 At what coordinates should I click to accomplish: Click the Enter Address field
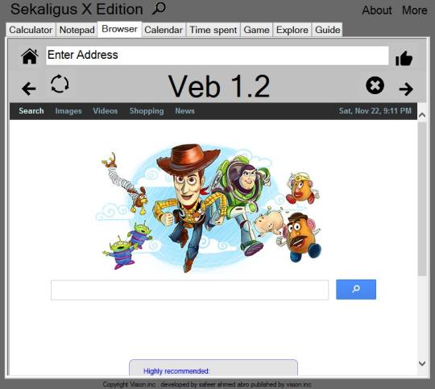tap(217, 56)
